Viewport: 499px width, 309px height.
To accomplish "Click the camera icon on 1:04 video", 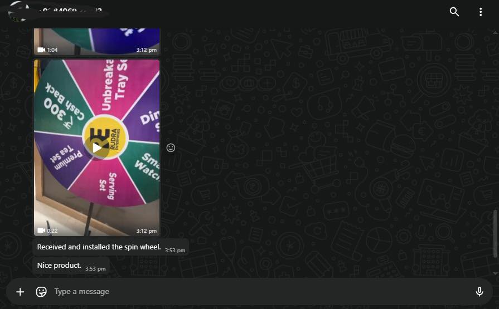I will 41,50.
